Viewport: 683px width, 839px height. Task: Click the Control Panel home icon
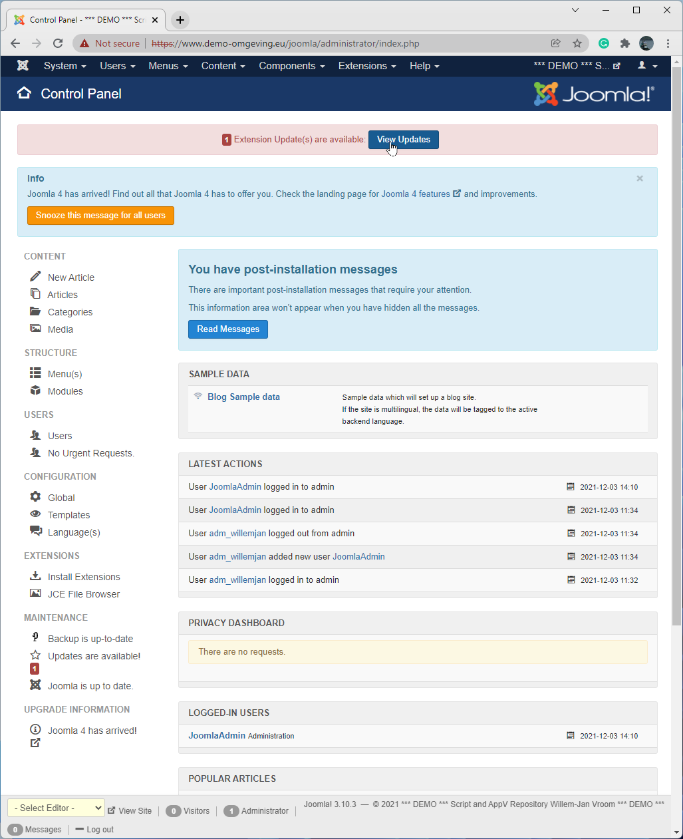25,93
